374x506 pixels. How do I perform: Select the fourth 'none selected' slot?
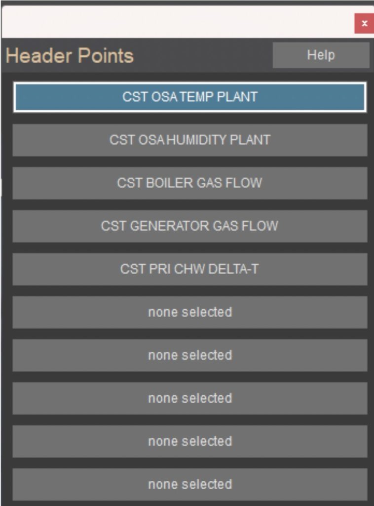(x=189, y=441)
